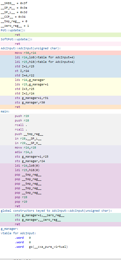Image resolution: width=121 pixels, height=260 pixels.
Task: Select the "movw r30,r24" instruction
Action: [x=25, y=53]
